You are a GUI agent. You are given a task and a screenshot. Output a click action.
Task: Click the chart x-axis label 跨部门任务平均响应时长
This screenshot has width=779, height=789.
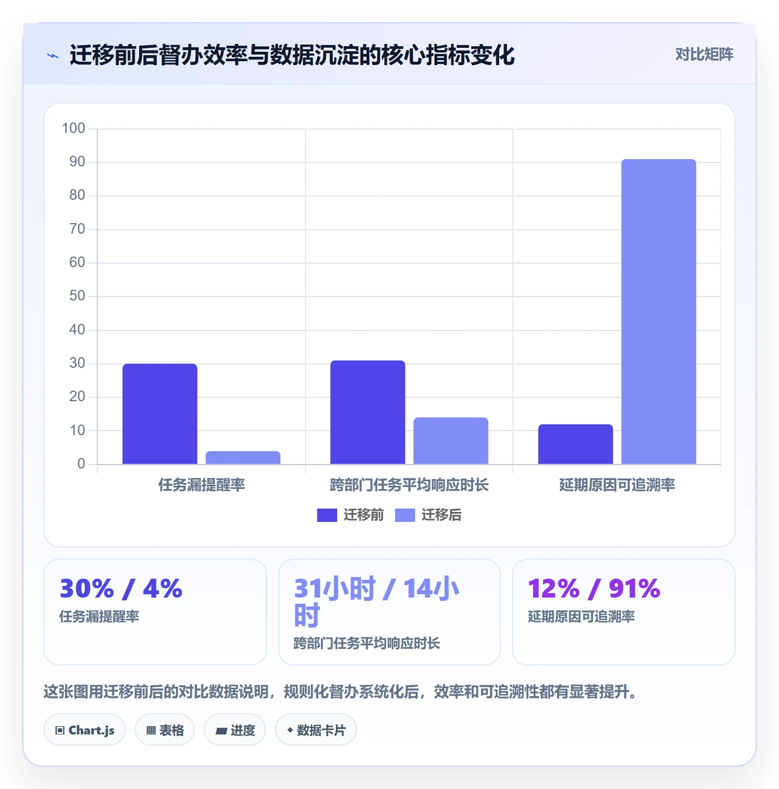[410, 485]
